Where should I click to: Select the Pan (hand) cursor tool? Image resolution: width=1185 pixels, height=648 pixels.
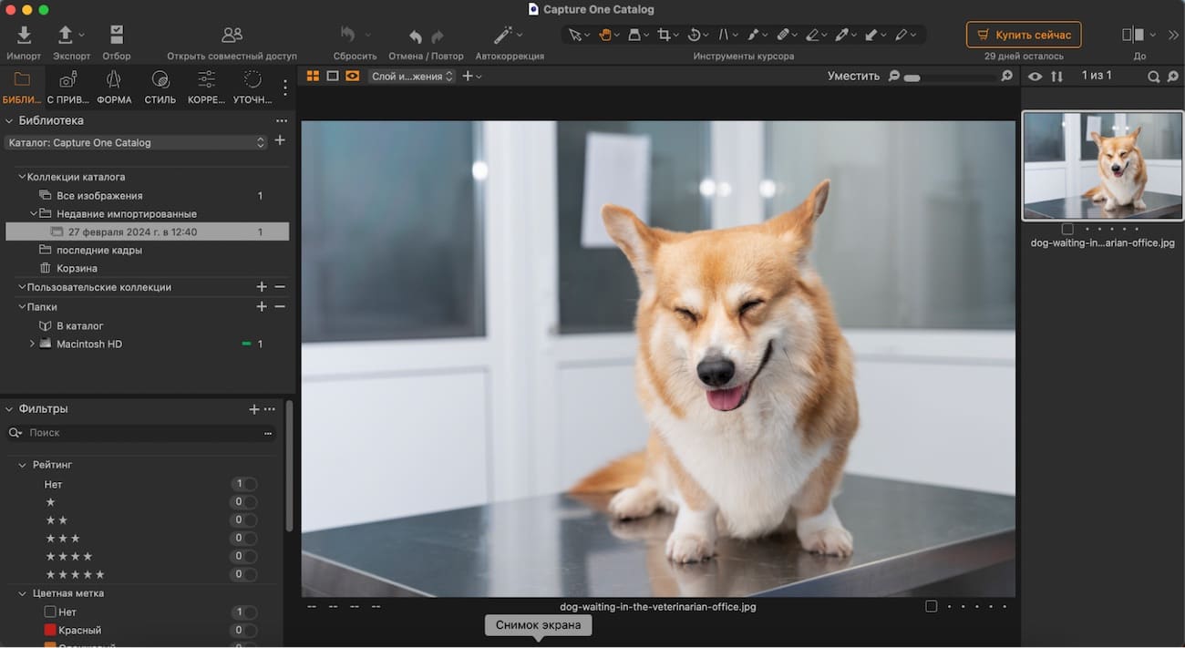point(605,34)
